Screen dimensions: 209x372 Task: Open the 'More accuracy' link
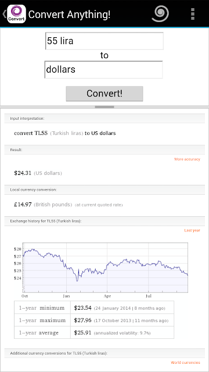187,159
